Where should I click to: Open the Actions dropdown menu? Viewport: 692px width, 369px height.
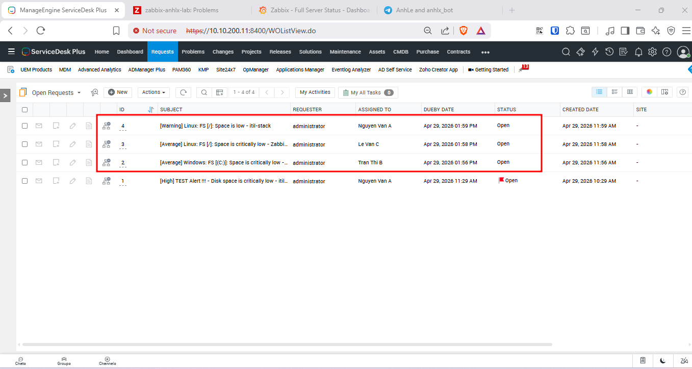tap(153, 92)
